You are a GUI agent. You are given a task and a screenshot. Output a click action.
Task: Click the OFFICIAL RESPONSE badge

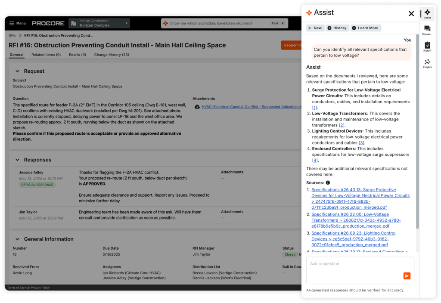click(x=37, y=185)
